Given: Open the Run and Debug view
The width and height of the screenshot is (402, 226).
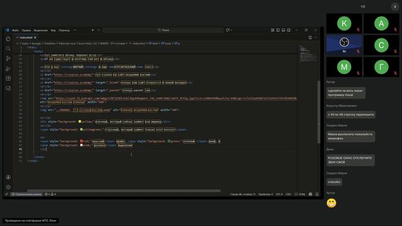Looking at the screenshot, I should tap(8, 68).
